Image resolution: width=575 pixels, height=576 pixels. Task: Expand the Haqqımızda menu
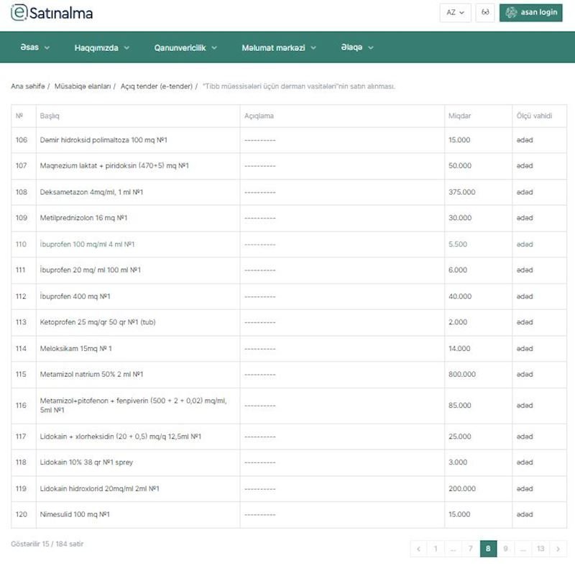point(101,47)
